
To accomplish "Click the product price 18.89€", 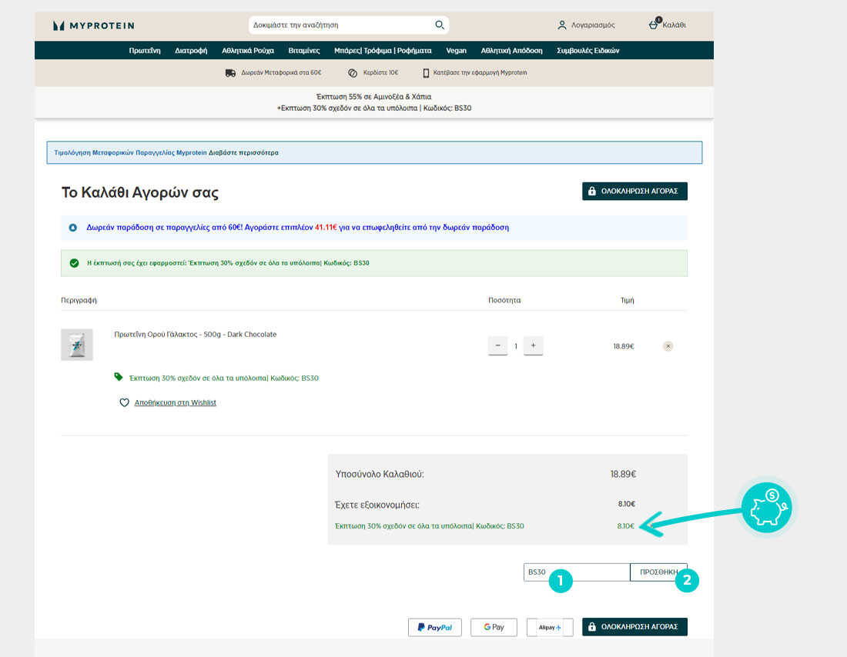I will click(624, 346).
